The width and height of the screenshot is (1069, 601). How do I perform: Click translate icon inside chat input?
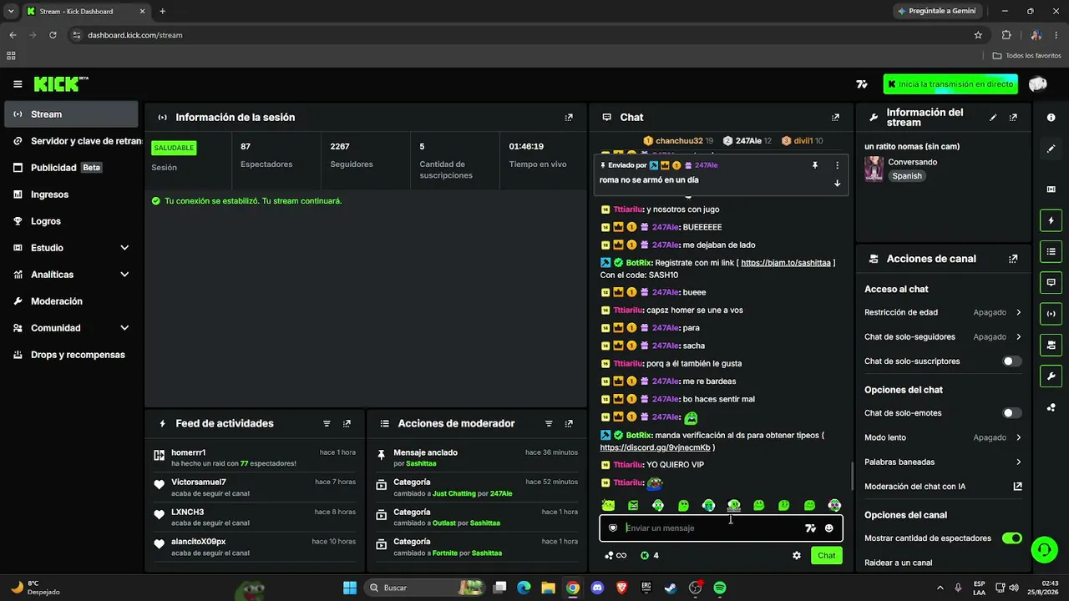810,528
